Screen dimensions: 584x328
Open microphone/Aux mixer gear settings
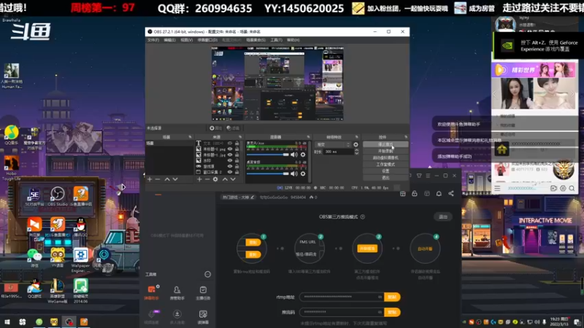pos(303,155)
